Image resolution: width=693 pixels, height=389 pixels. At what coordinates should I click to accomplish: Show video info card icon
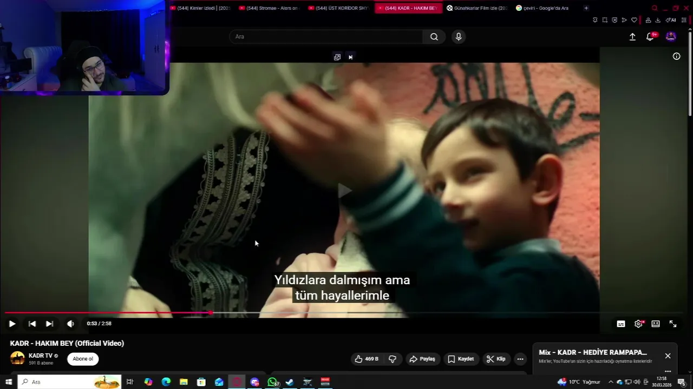(676, 56)
